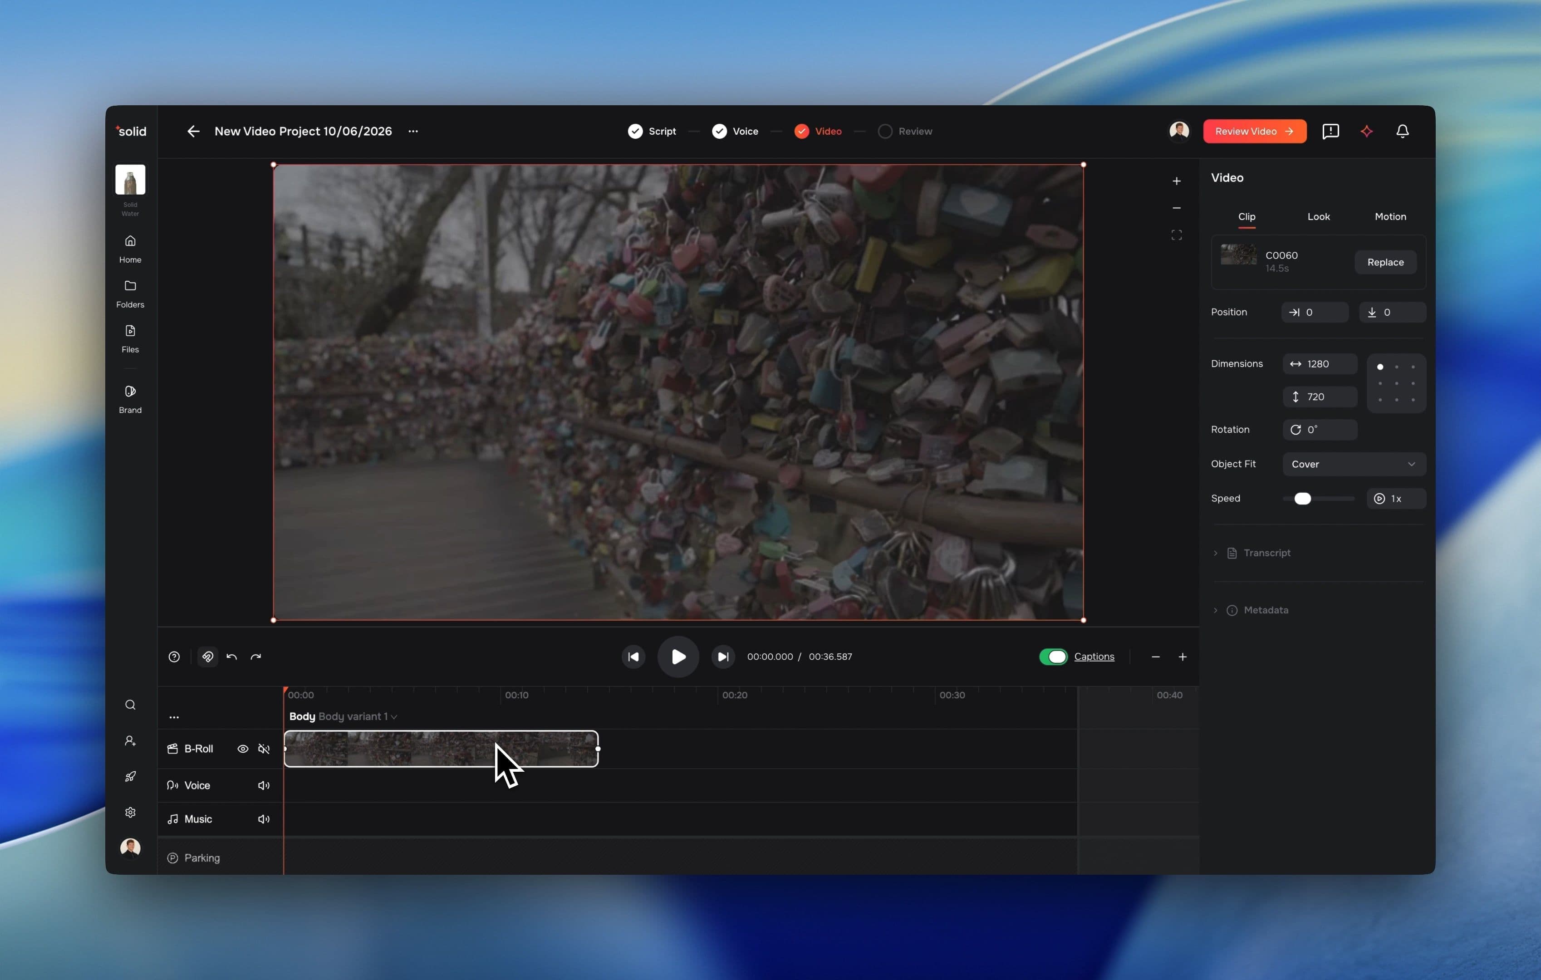Switch to the Clip tab
The height and width of the screenshot is (980, 1541).
1247,217
